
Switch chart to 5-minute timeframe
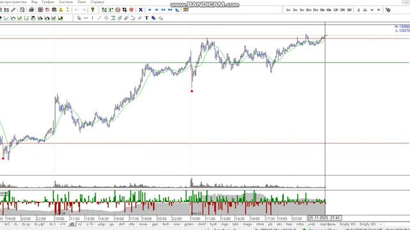(302, 10)
